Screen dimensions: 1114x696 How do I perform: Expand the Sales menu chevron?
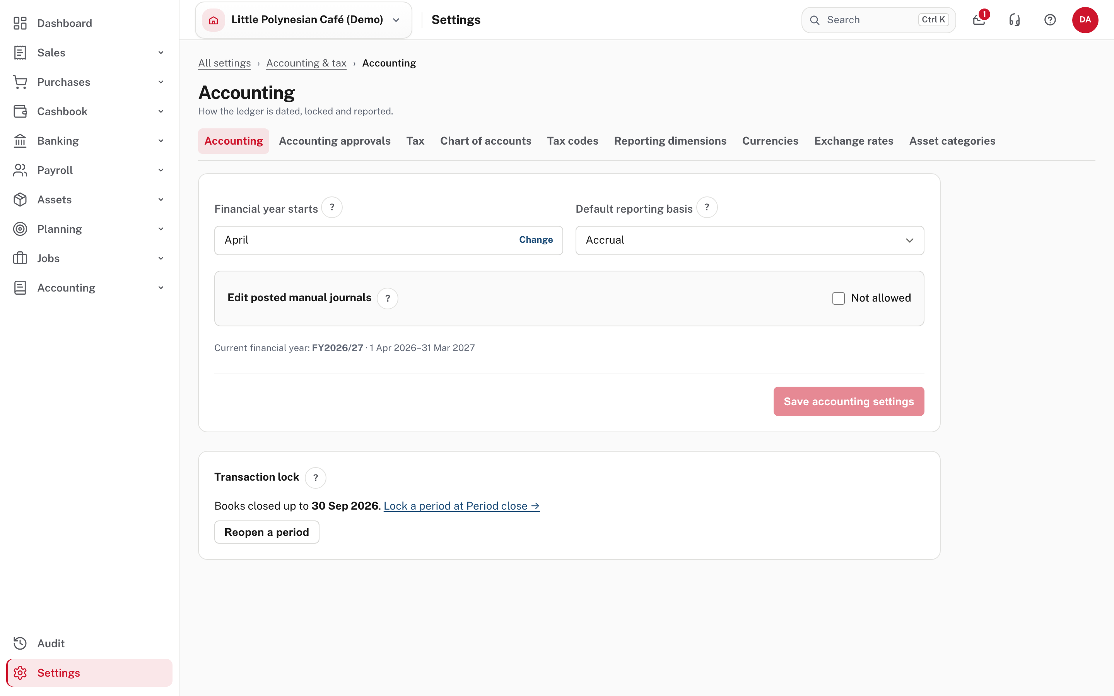[161, 53]
